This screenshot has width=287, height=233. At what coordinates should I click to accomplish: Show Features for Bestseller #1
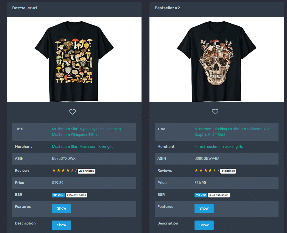coord(61,208)
